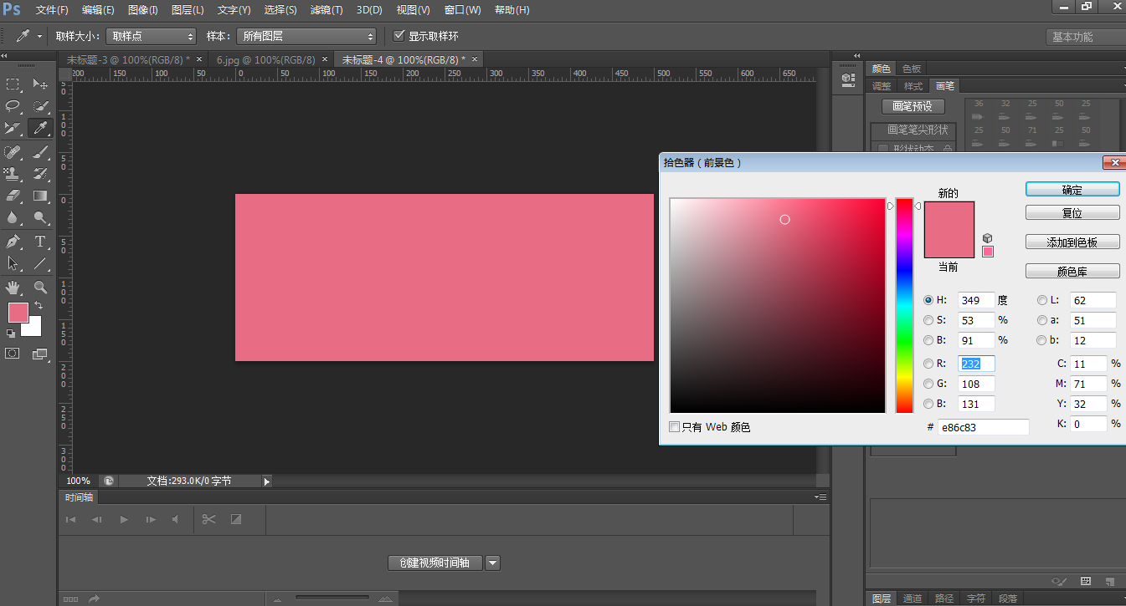Click the 画笔预设 button
This screenshot has height=606, width=1126.
point(913,106)
